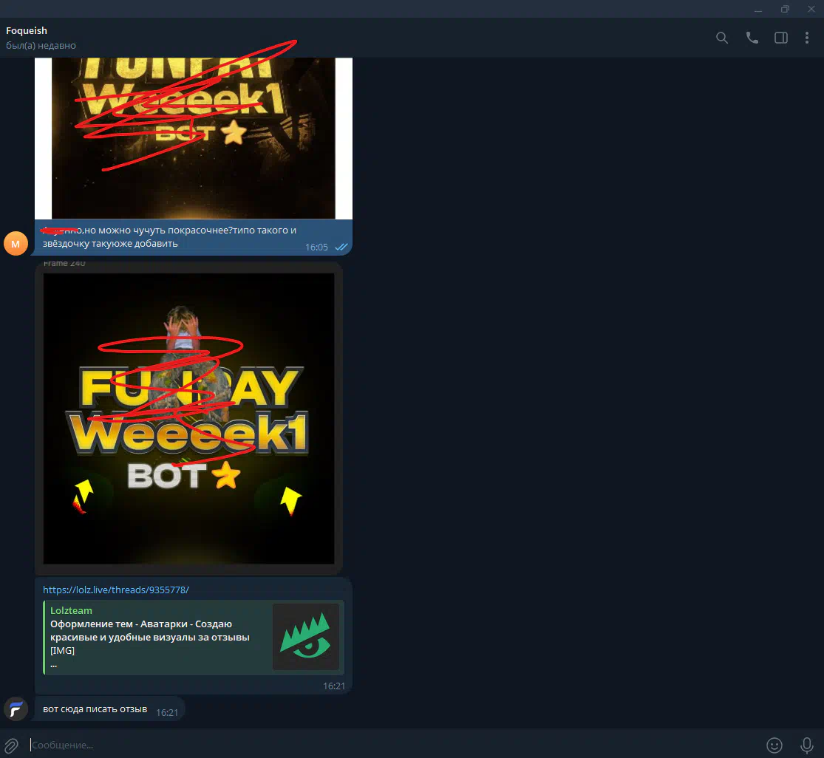
Task: Click the orange M sender avatar
Action: point(16,243)
